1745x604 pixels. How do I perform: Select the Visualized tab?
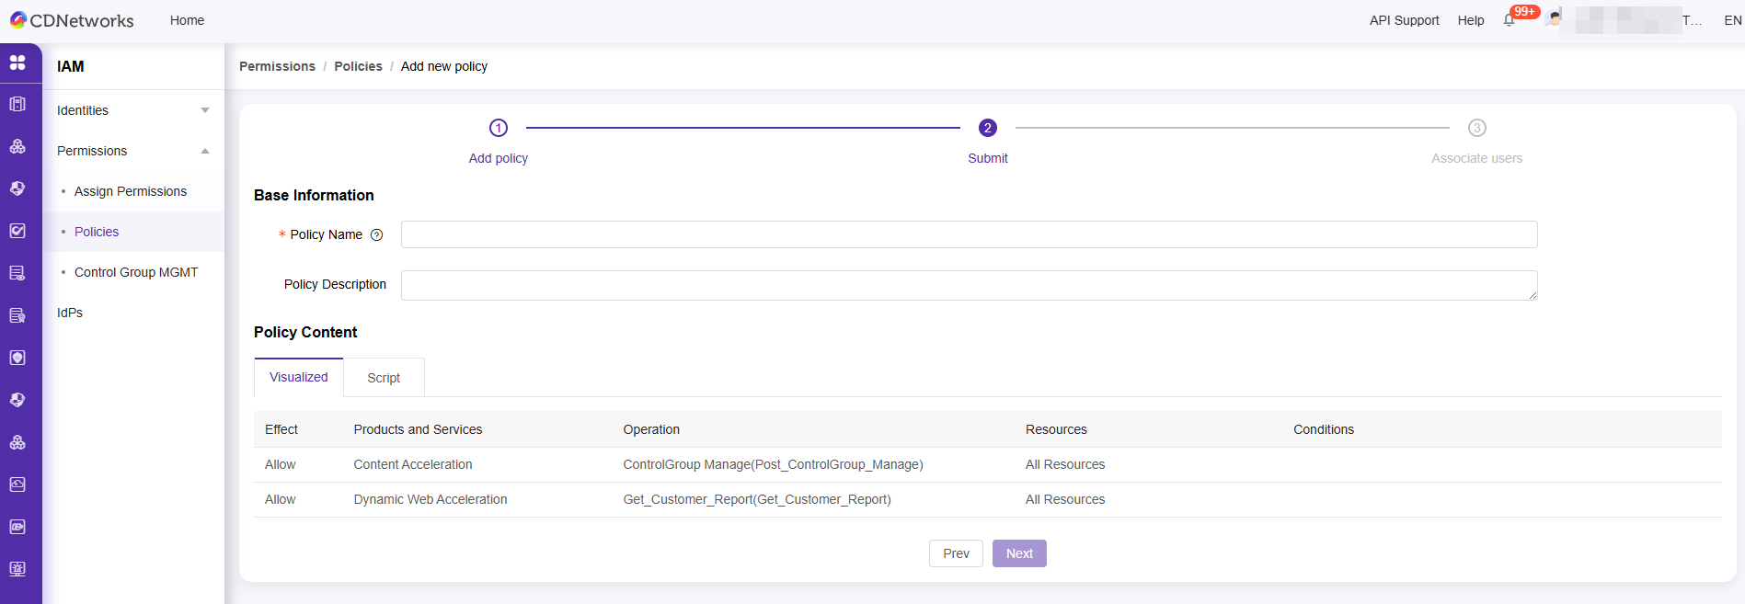(x=298, y=377)
